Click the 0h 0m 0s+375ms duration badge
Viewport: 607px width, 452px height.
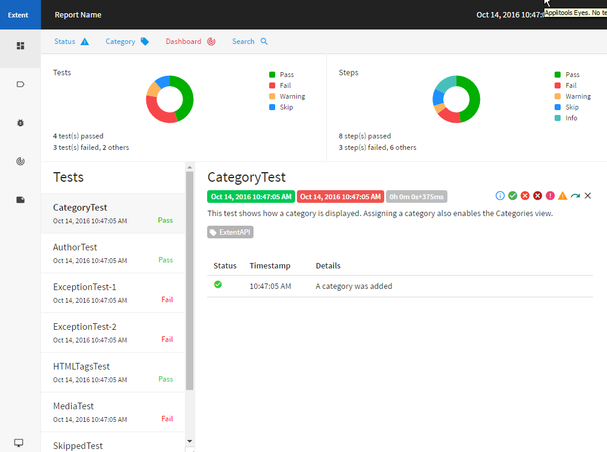click(x=417, y=197)
